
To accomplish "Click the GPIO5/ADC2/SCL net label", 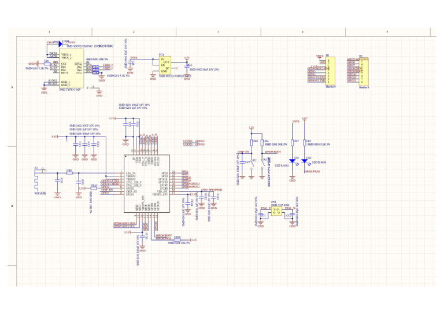I will point(124,226).
